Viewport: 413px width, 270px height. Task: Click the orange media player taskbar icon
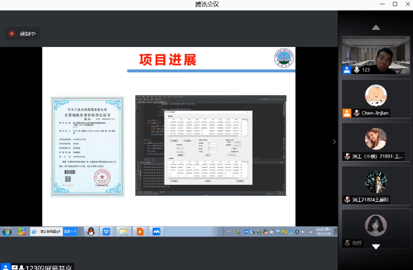coord(140,232)
